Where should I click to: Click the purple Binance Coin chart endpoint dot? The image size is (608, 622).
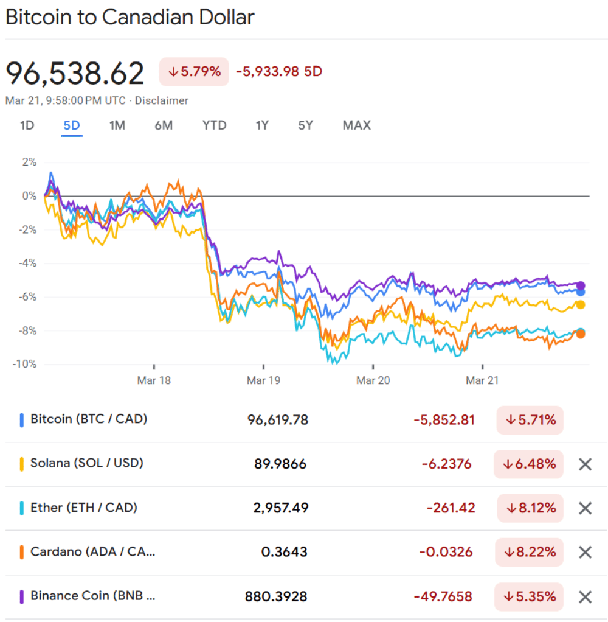pyautogui.click(x=581, y=285)
